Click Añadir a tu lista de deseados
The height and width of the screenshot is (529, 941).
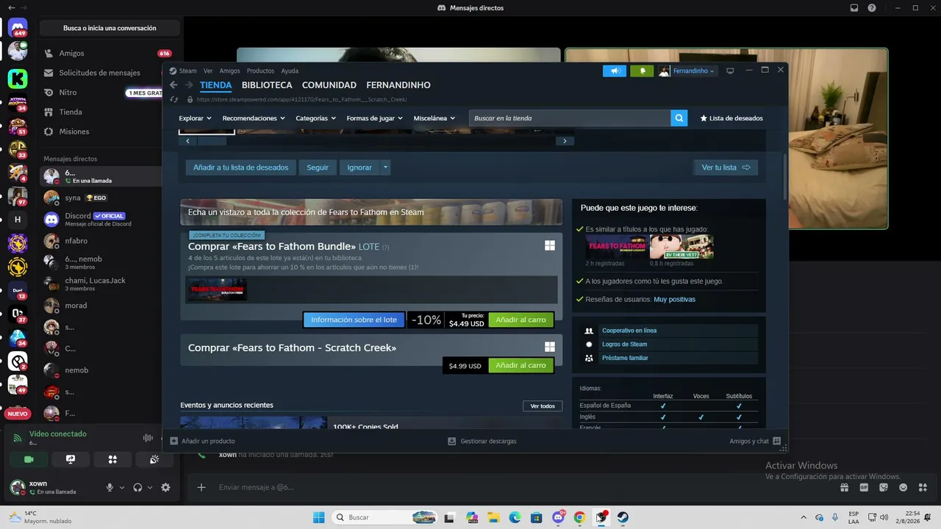pos(240,168)
